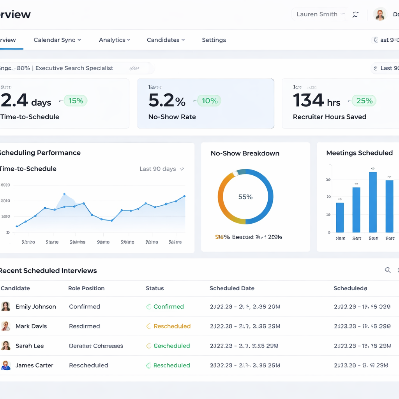This screenshot has width=399, height=399.
Task: Open James Carter candidate name
Action: [x=34, y=365]
